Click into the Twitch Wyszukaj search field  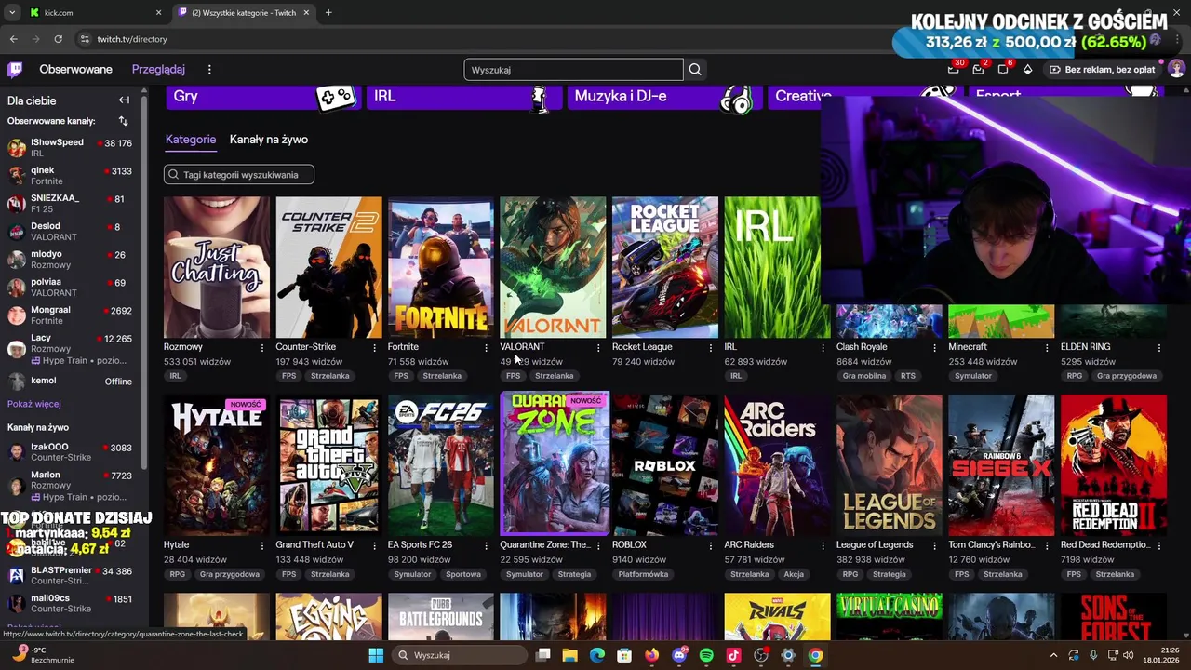(x=573, y=70)
